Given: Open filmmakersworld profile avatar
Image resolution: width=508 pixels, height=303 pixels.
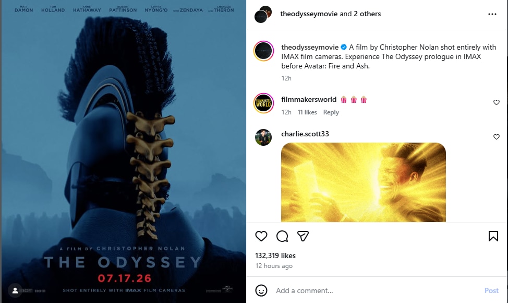Looking at the screenshot, I should point(263,103).
